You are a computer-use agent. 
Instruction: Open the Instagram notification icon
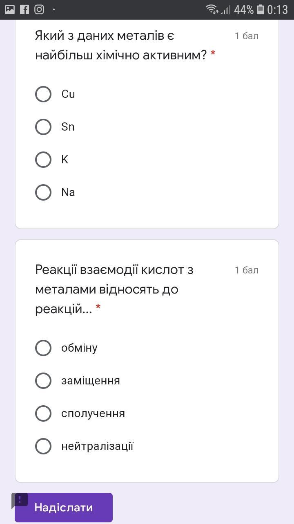tap(39, 9)
